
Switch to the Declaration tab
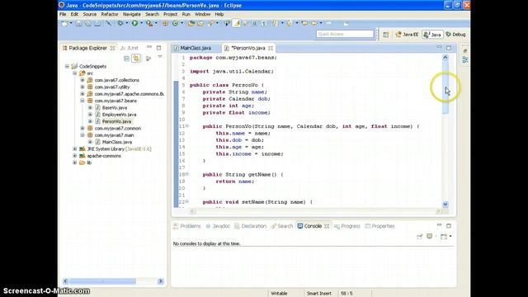[x=251, y=226]
